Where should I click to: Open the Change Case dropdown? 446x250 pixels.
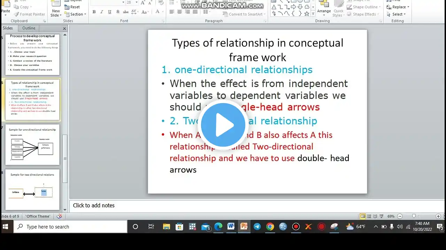point(145,12)
